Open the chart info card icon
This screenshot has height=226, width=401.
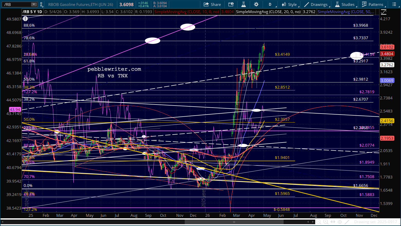231,4
